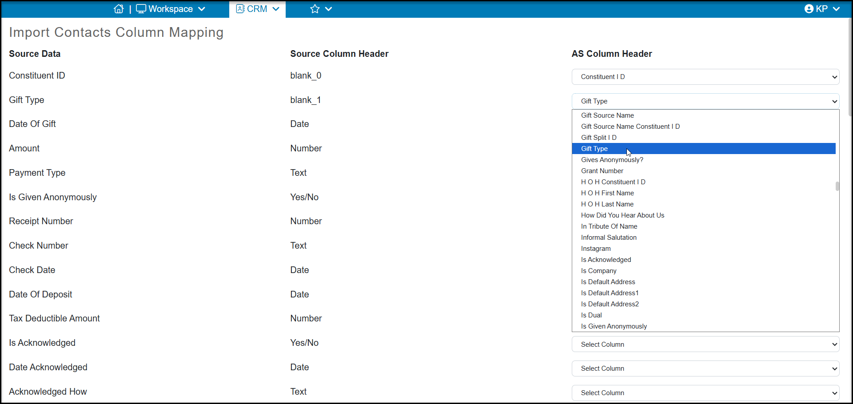853x404 pixels.
Task: Expand the Workspace menu chevron
Action: (202, 9)
